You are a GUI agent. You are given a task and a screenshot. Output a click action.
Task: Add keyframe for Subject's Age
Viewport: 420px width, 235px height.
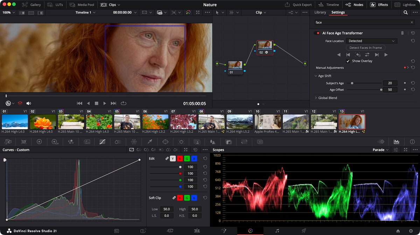pos(405,83)
